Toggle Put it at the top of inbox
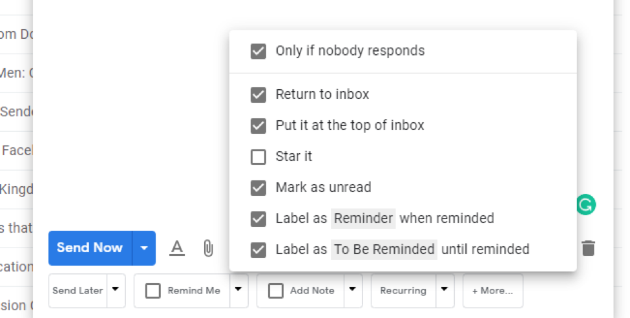Viewport: 630px width, 318px height. click(x=258, y=125)
